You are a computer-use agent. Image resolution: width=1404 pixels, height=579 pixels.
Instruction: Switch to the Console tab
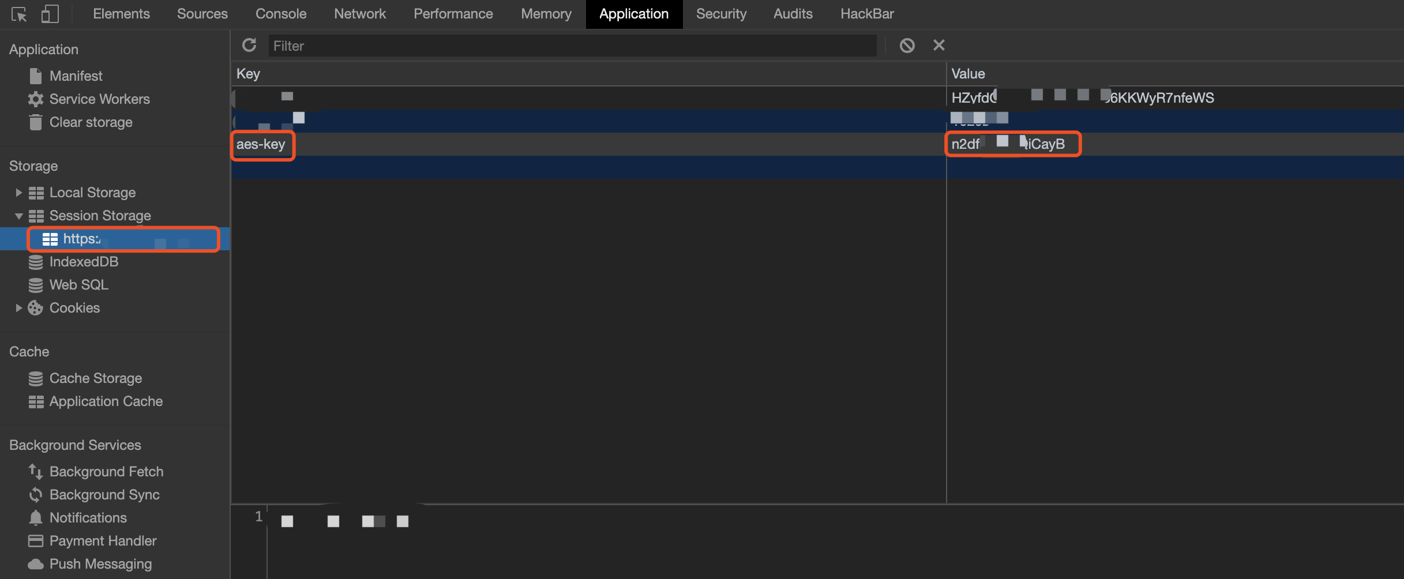coord(281,14)
